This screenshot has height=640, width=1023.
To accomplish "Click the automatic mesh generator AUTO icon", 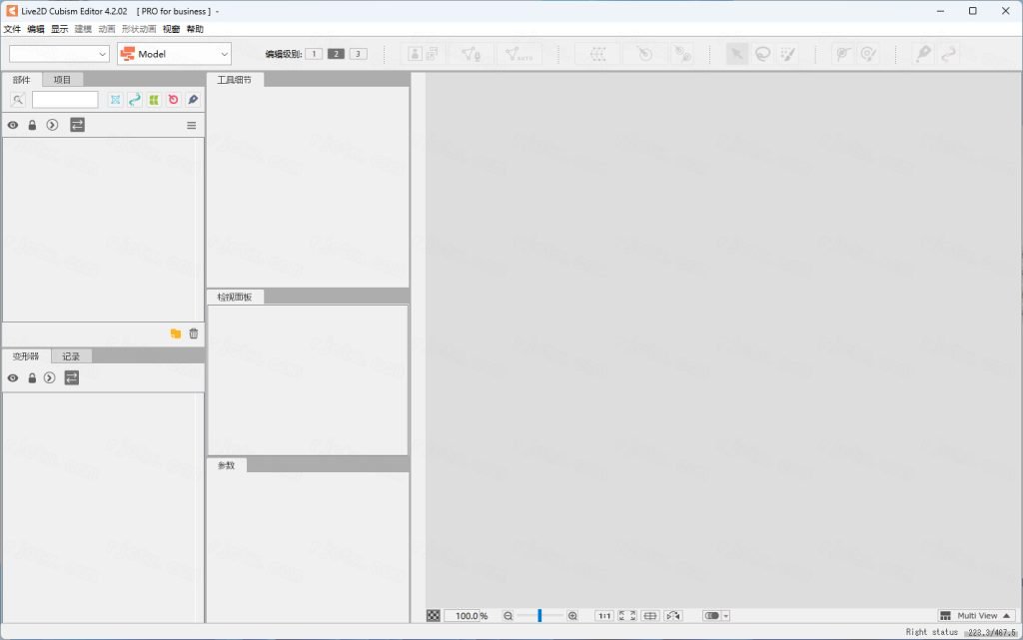I will click(x=519, y=54).
